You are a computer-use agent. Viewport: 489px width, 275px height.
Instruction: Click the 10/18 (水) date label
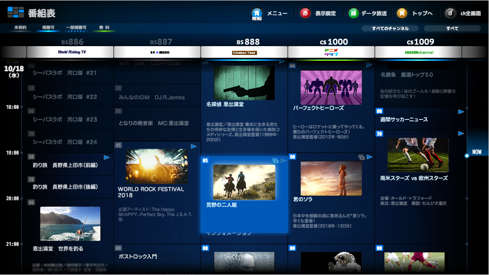click(14, 71)
